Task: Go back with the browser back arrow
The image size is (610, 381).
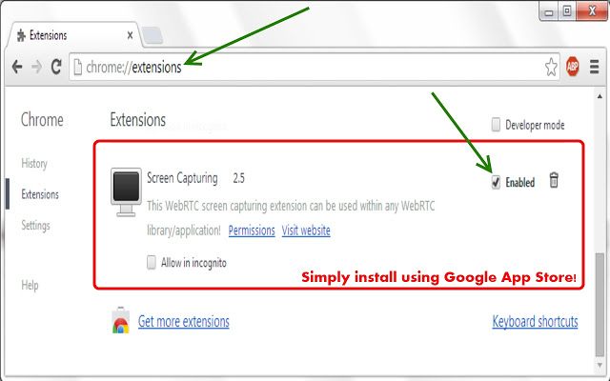Action: (17, 67)
